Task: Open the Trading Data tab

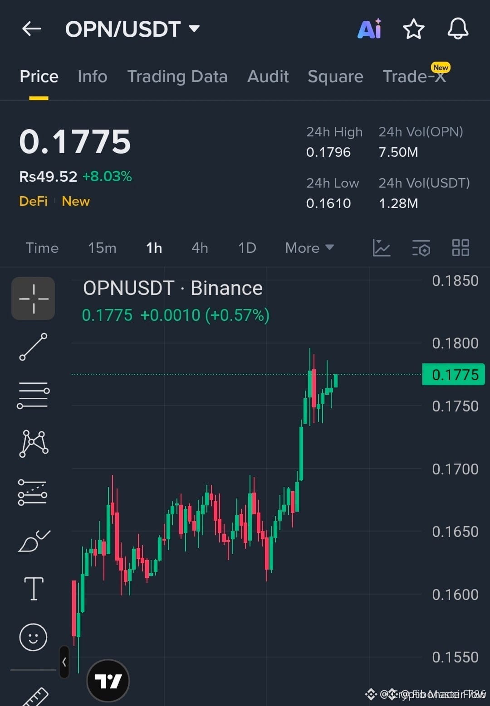Action: coord(177,77)
